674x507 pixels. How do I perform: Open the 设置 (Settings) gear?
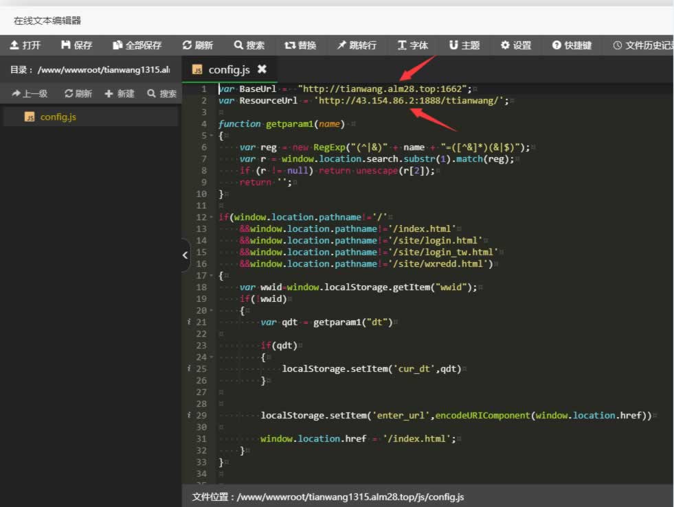(516, 45)
